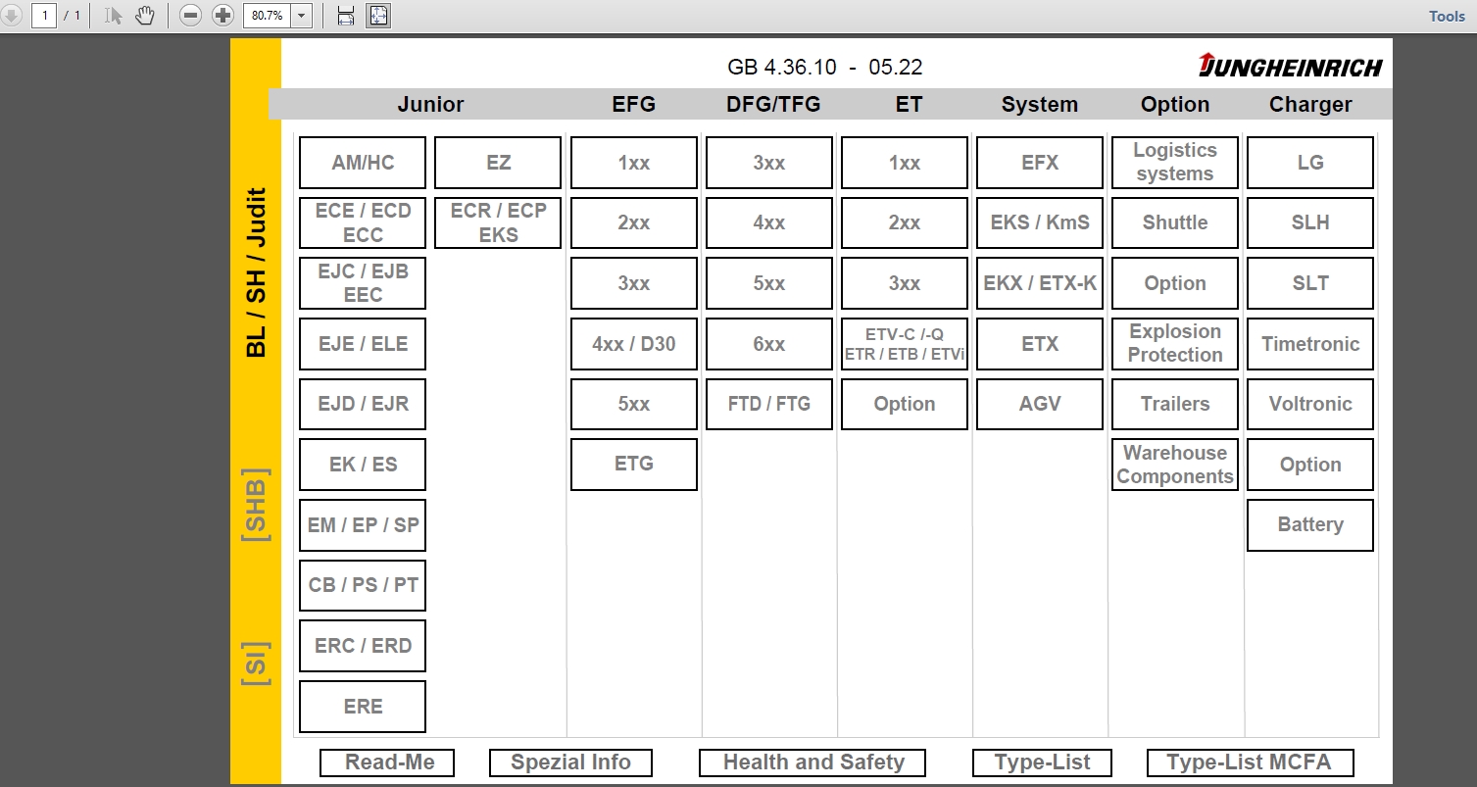Open the zoom level dropdown arrow
The width and height of the screenshot is (1477, 787).
point(302,16)
